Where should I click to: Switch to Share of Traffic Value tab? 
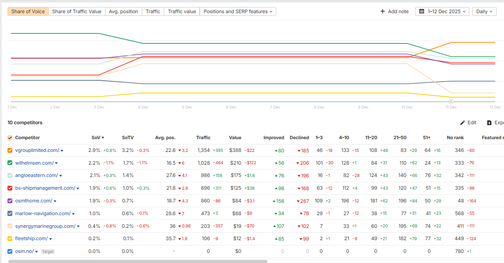pos(76,11)
